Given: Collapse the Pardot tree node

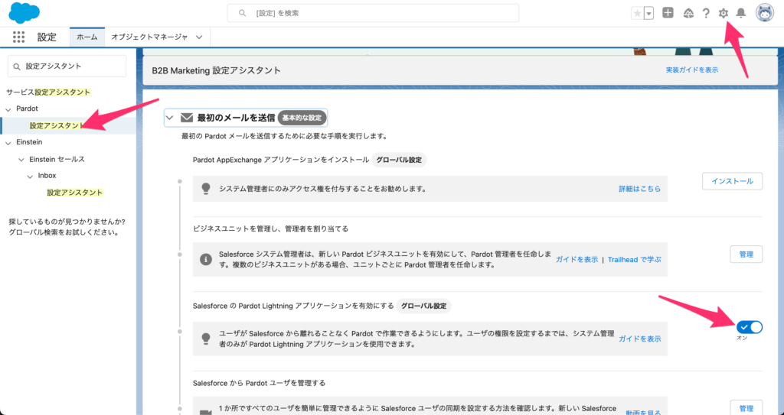Looking at the screenshot, I should click(8, 109).
